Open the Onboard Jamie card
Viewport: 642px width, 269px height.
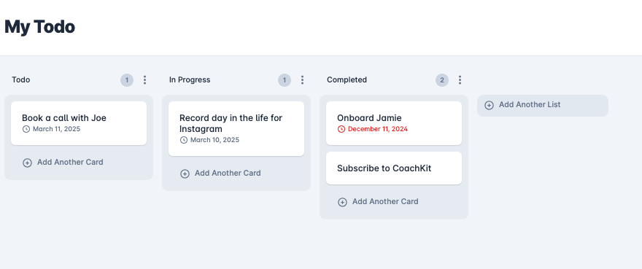(x=394, y=123)
